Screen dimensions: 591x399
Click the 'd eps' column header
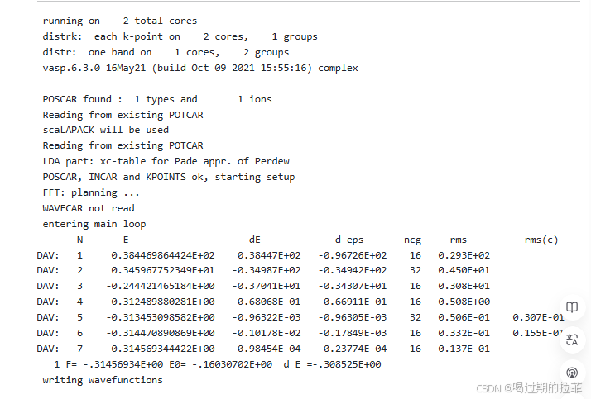pos(348,240)
